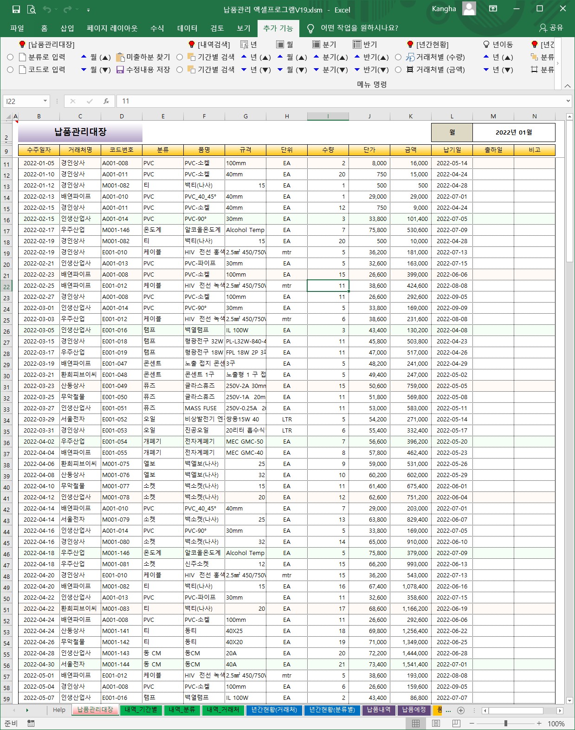Click the 공유 share button
This screenshot has width=575, height=730.
[551, 28]
